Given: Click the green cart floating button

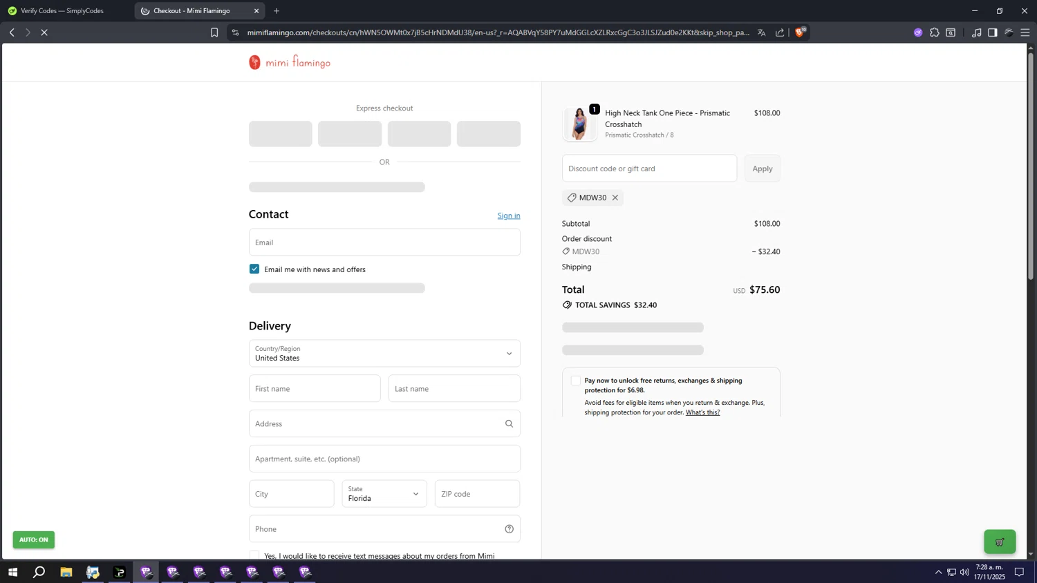Looking at the screenshot, I should tap(1000, 542).
